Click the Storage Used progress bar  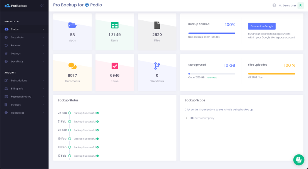point(211,73)
